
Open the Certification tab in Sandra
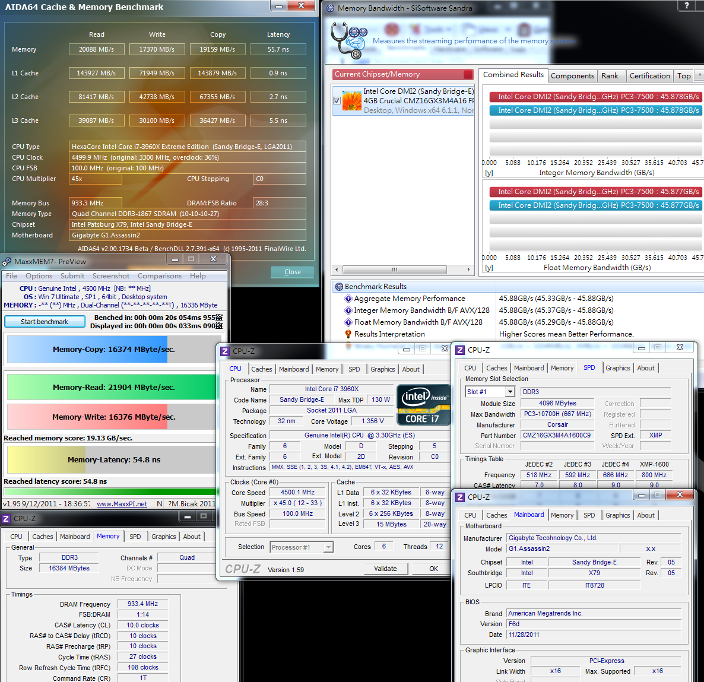pos(649,76)
